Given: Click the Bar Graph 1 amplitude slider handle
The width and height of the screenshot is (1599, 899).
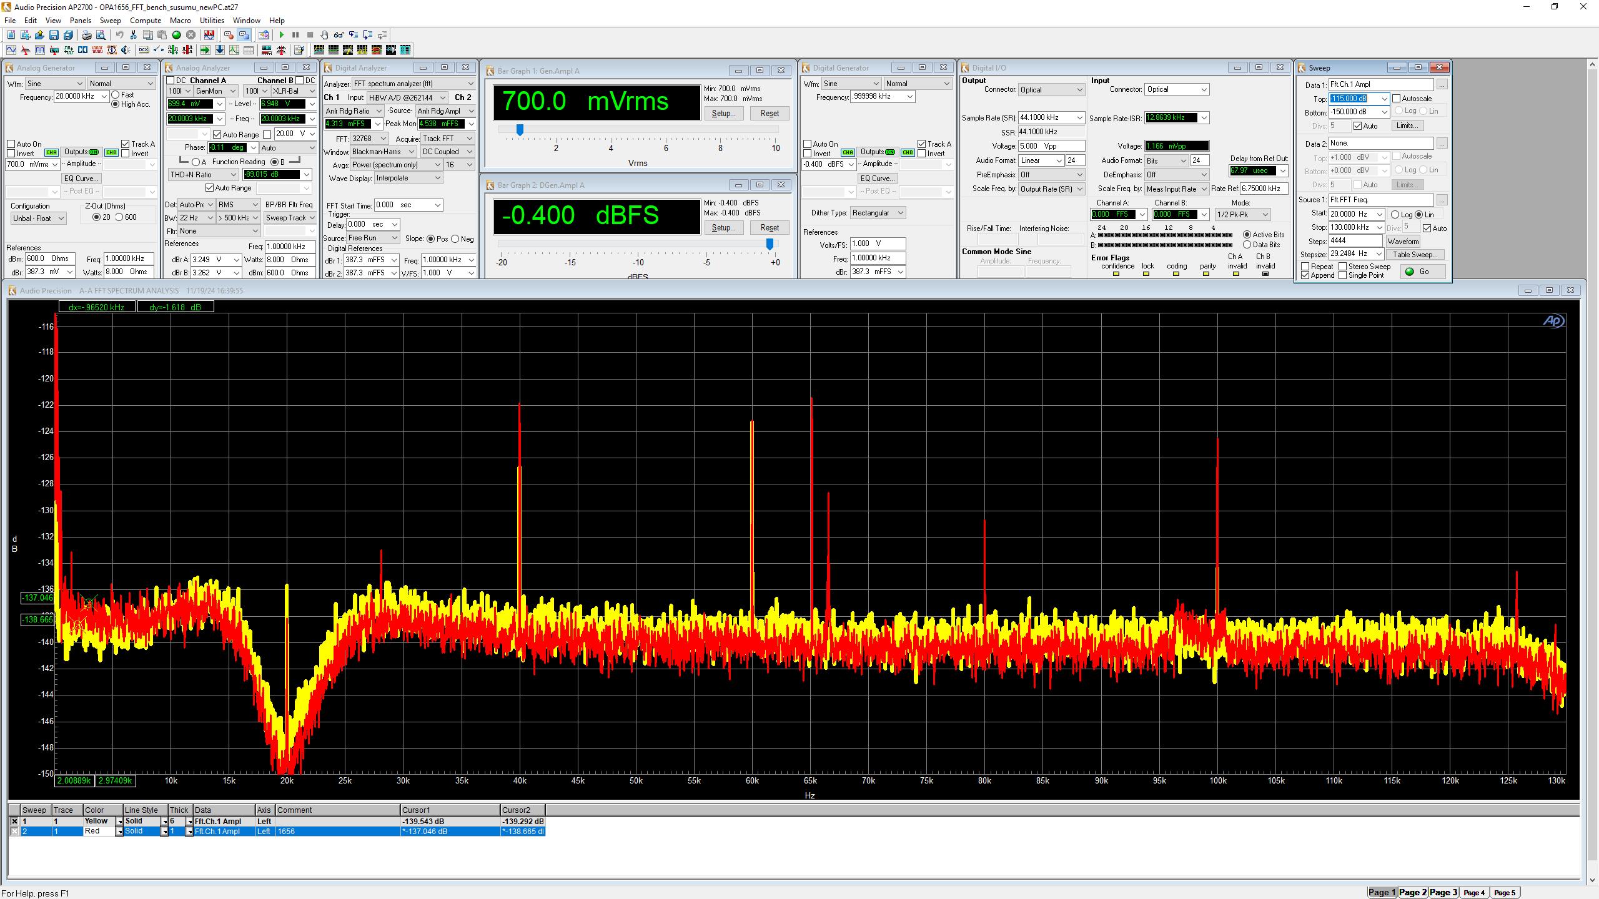Looking at the screenshot, I should 519,129.
